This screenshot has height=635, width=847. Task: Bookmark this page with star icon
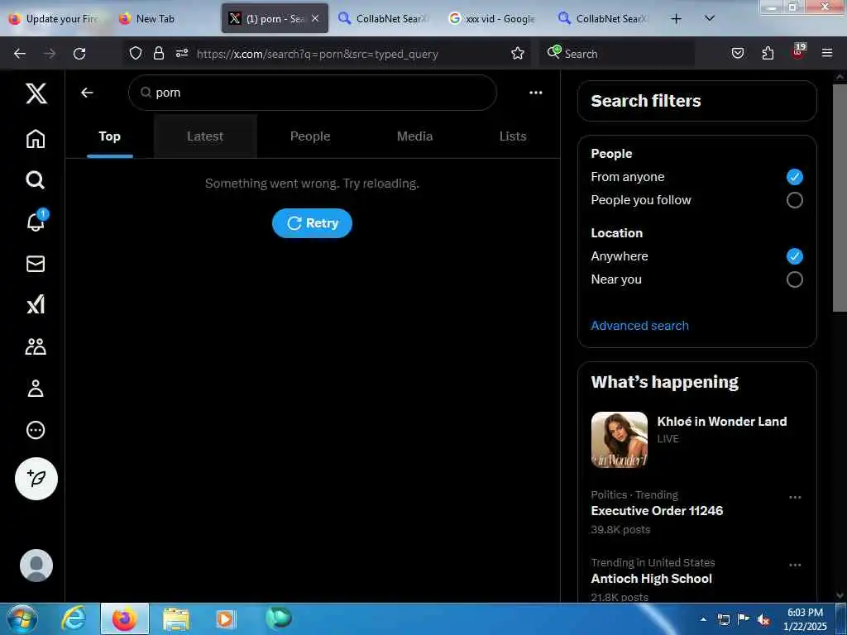click(518, 53)
